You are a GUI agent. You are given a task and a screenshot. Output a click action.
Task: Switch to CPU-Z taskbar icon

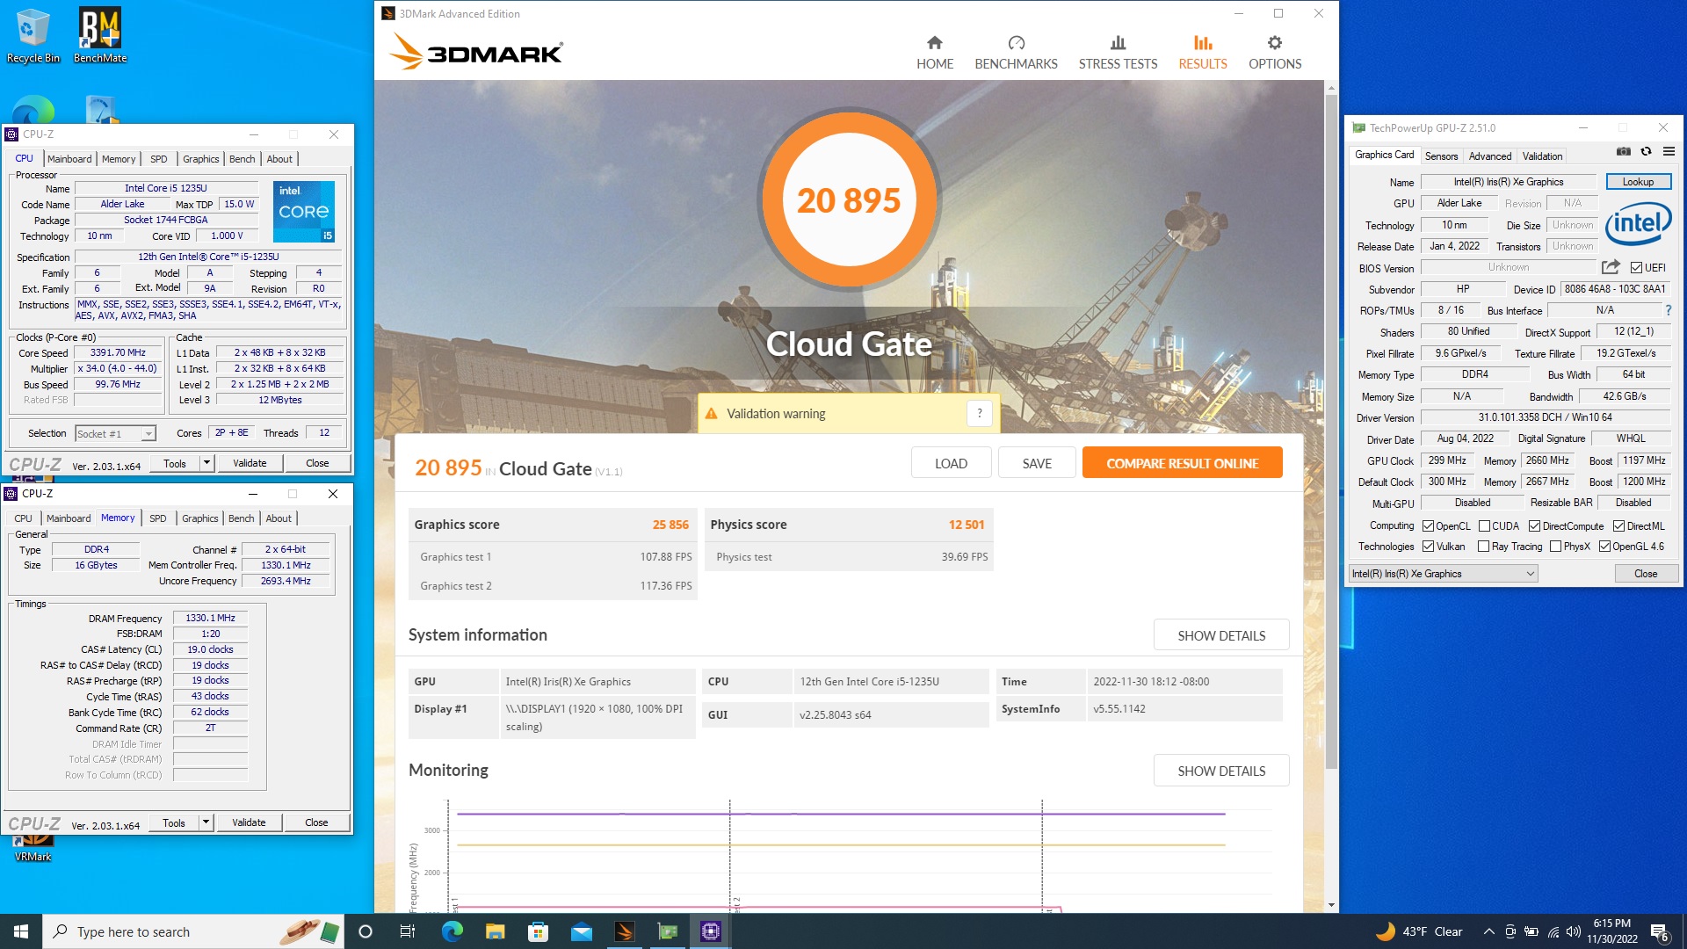pos(711,931)
